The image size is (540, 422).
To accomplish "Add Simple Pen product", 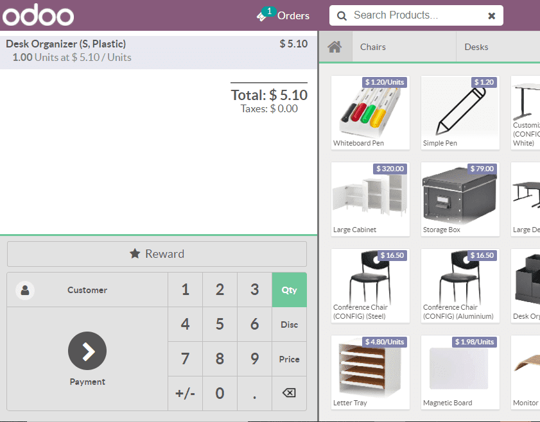I will [460, 113].
